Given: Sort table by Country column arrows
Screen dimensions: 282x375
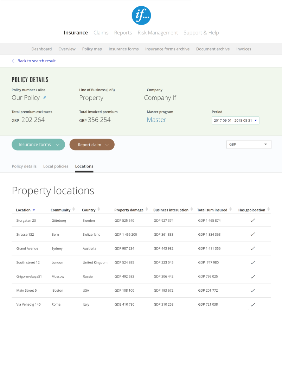Looking at the screenshot, I should [99, 209].
